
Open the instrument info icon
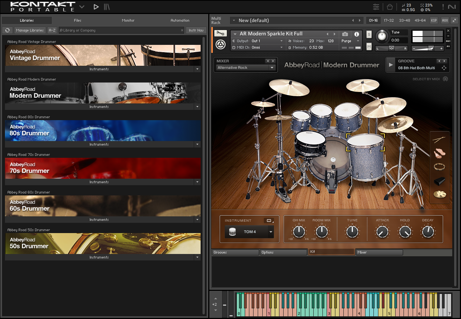pyautogui.click(x=357, y=34)
